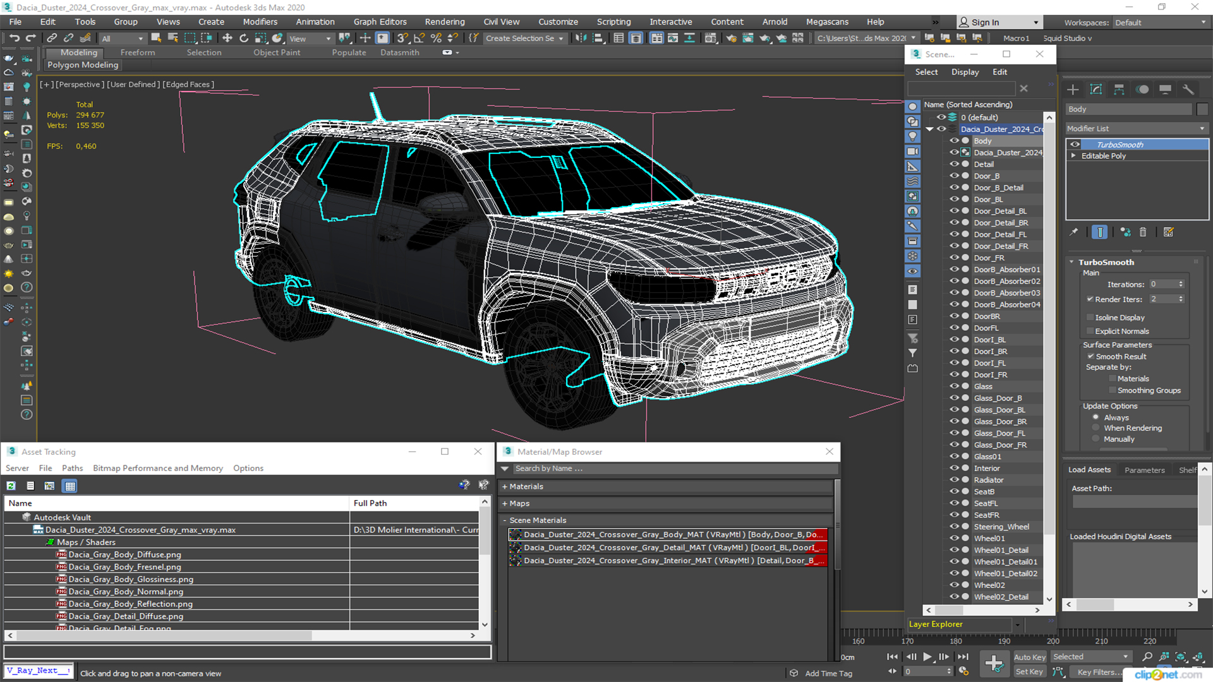Viewport: 1213px width, 682px height.
Task: Click Refresh icon in Asset Tracking
Action: click(11, 486)
